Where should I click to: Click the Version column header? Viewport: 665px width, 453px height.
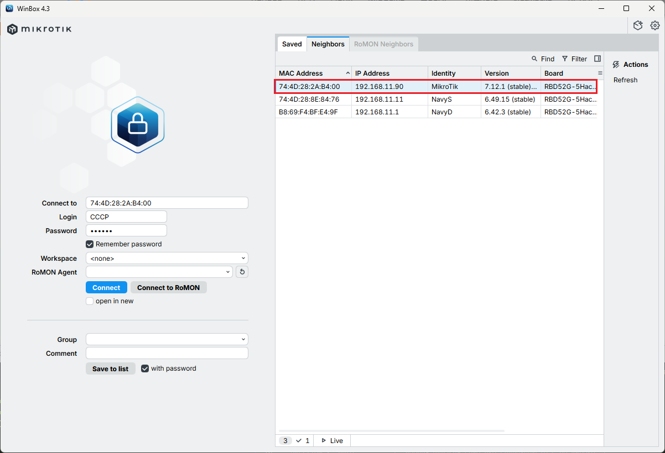coord(511,73)
